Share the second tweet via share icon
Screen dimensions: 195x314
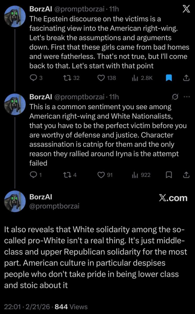(186, 175)
